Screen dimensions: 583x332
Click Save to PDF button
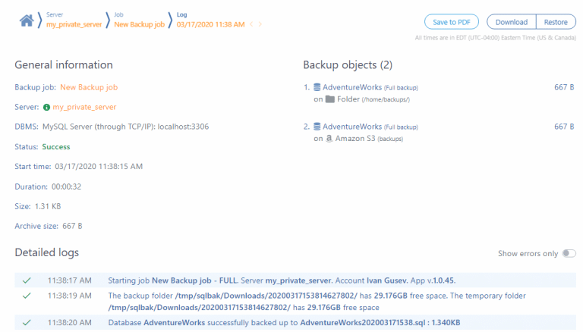(452, 22)
